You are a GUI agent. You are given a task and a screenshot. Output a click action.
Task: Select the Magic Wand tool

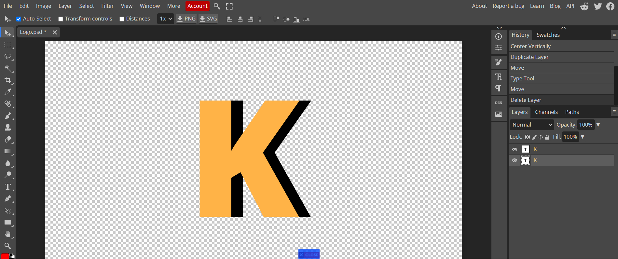(x=8, y=68)
